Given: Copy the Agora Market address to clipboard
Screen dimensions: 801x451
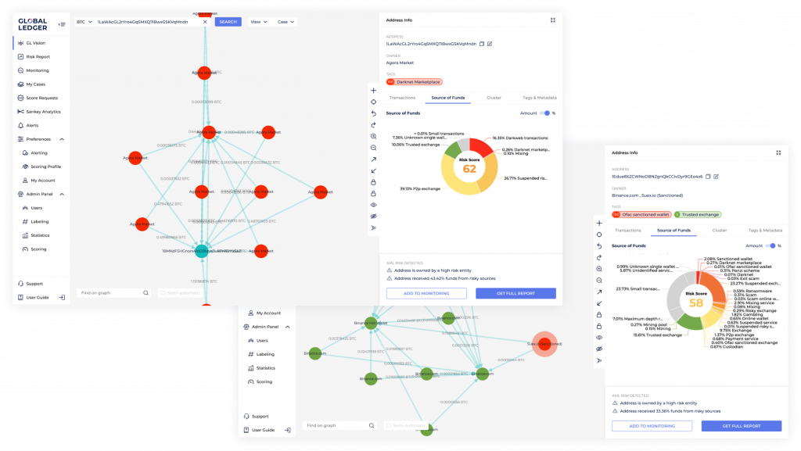Looking at the screenshot, I should (x=482, y=44).
